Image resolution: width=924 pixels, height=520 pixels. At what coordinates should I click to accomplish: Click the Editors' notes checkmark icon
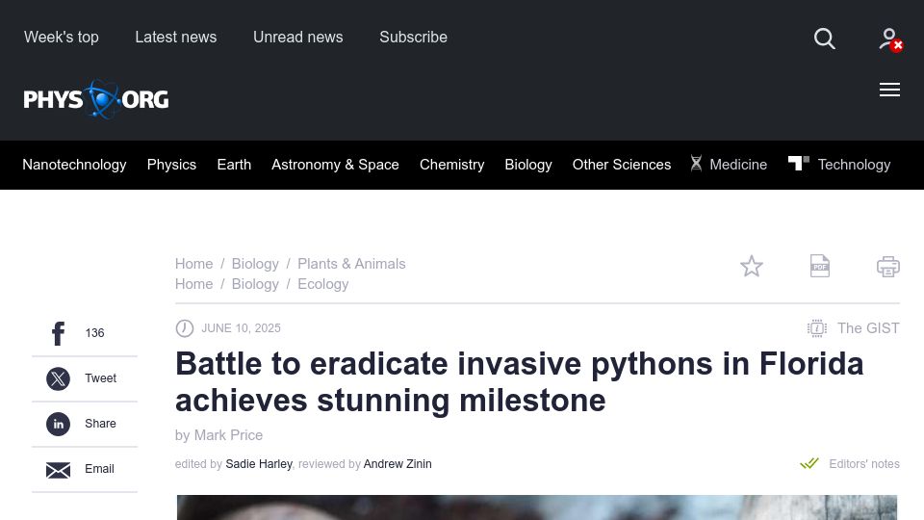[x=809, y=463]
